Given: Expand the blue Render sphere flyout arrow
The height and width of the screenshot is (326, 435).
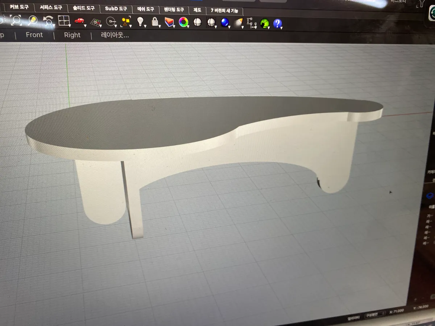Looking at the screenshot, I should [230, 27].
